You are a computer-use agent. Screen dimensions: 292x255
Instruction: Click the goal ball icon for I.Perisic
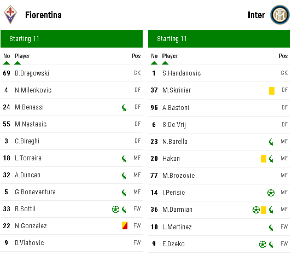click(271, 193)
